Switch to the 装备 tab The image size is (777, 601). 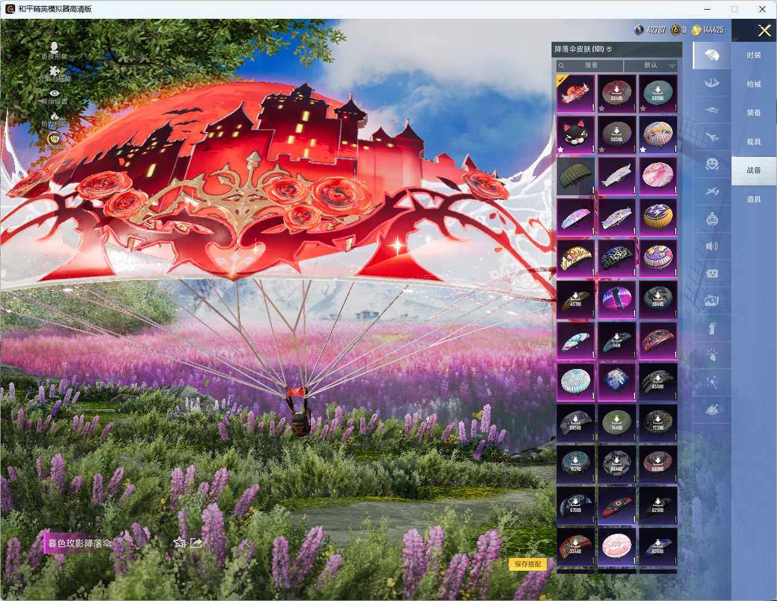754,113
